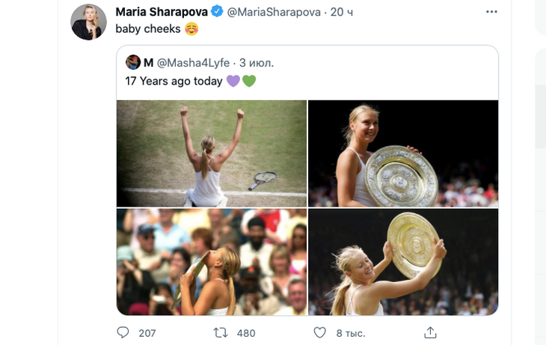Like the tweet with the heart icon

[x=319, y=332]
